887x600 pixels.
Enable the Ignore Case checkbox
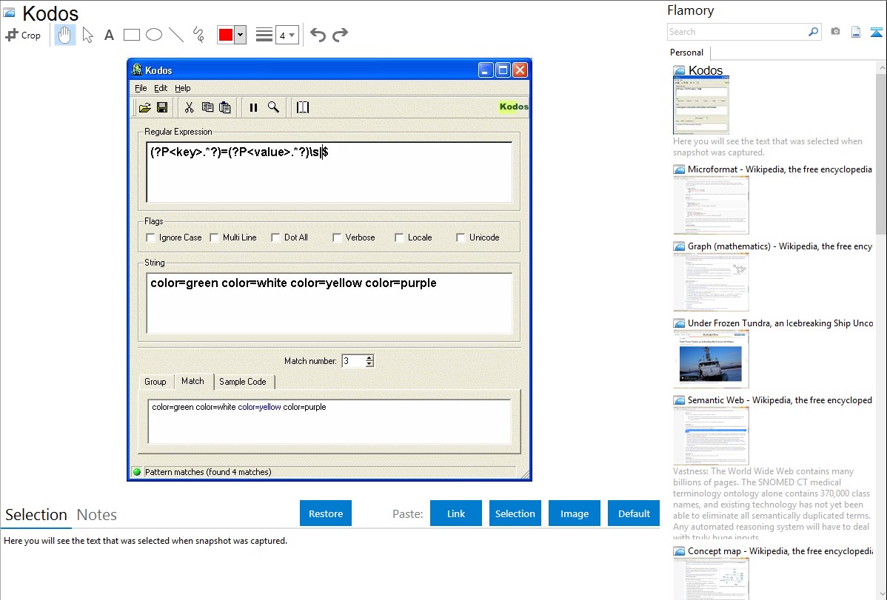click(x=151, y=237)
